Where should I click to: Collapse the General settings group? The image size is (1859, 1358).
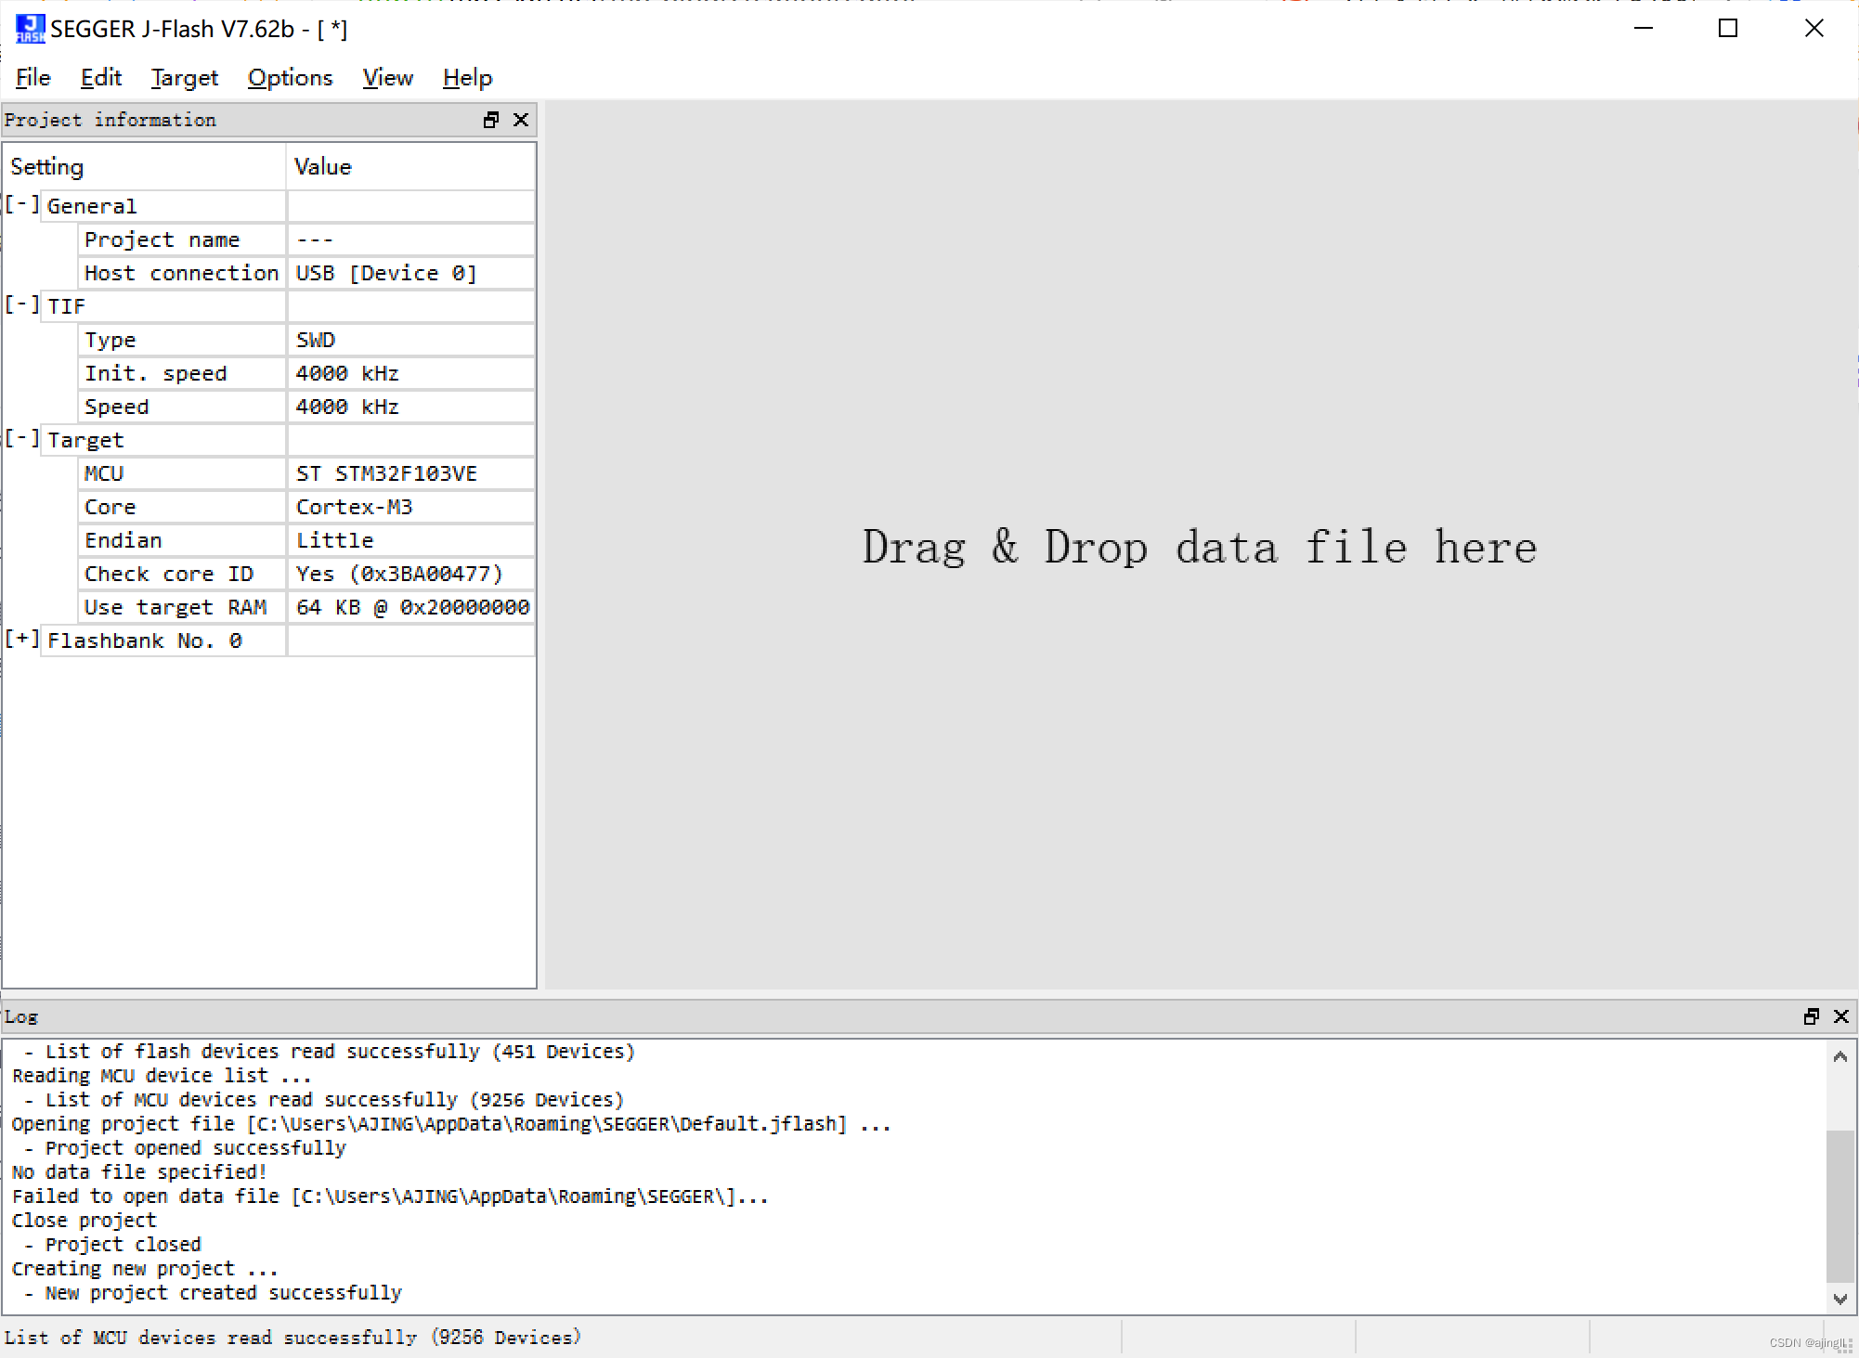coord(22,205)
